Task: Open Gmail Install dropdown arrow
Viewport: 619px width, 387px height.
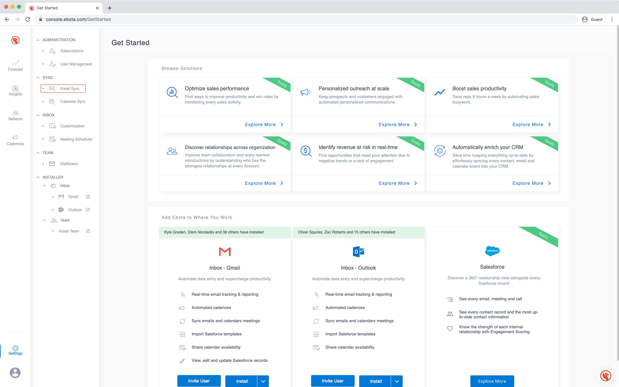Action: (x=263, y=381)
